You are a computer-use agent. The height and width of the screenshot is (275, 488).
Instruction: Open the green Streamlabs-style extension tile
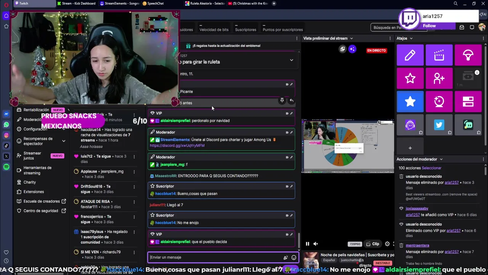pos(468,125)
